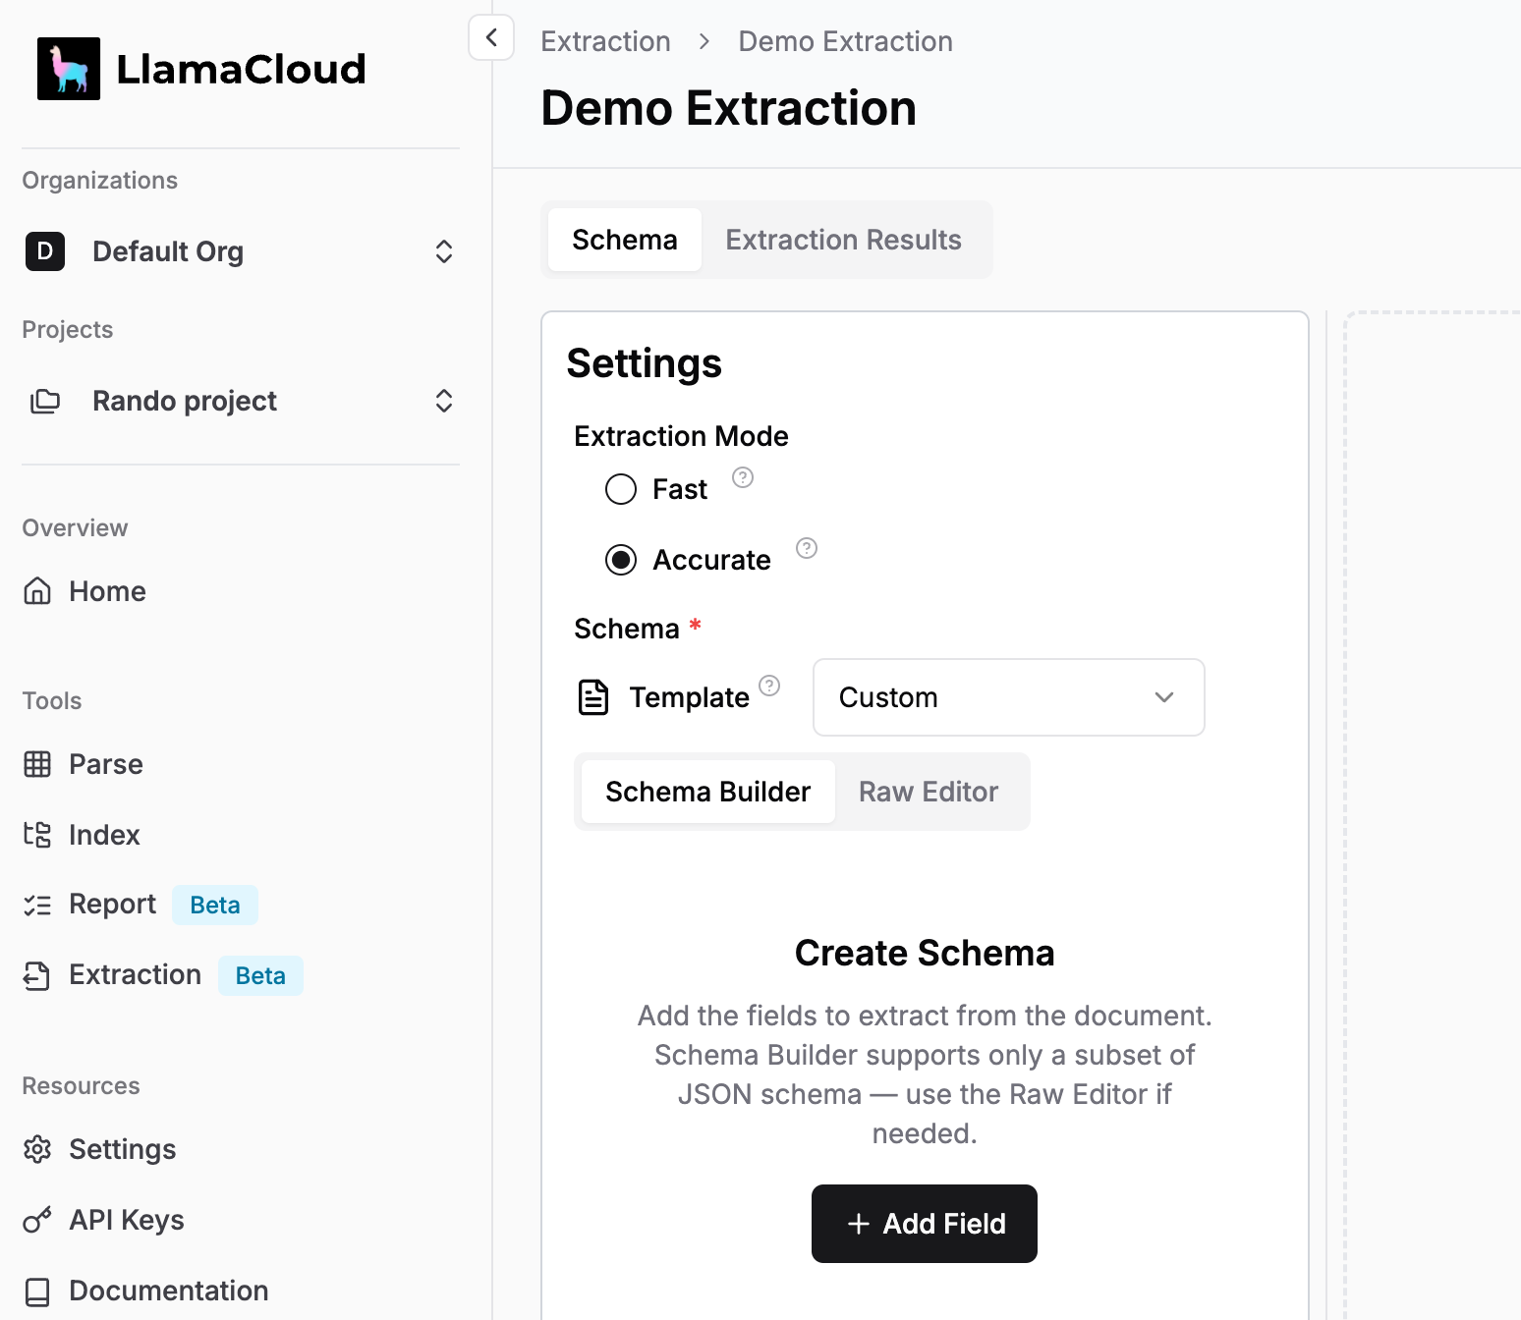The width and height of the screenshot is (1521, 1320).
Task: Click the help icon next to Fast
Action: tap(743, 478)
